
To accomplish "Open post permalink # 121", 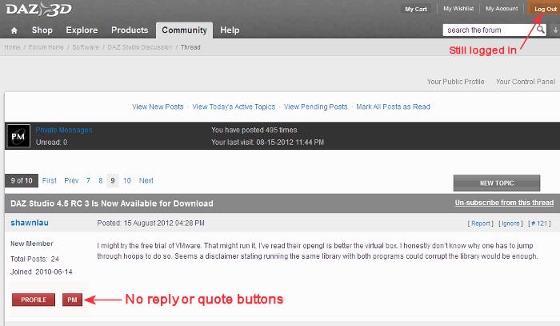I will click(x=539, y=223).
